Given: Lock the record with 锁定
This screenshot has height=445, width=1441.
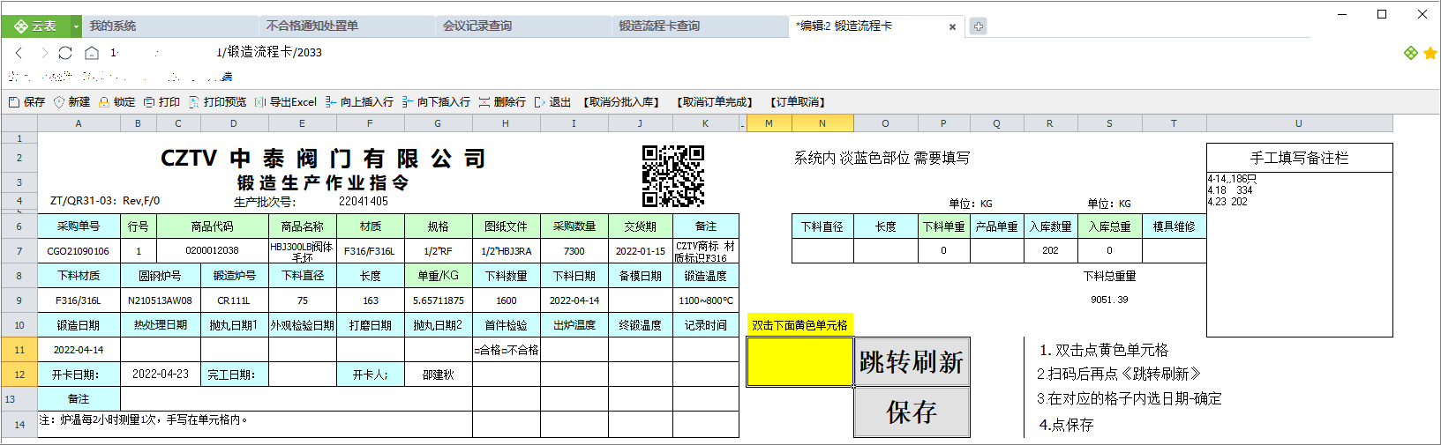Looking at the screenshot, I should 116,102.
